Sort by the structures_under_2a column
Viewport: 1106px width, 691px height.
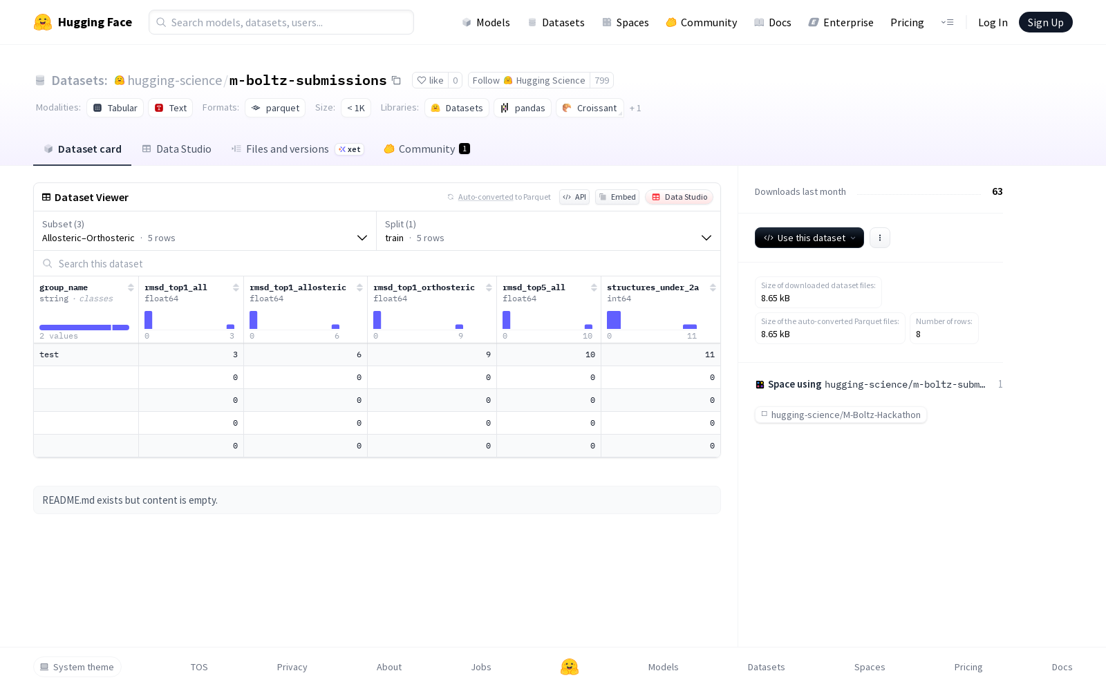coord(713,287)
